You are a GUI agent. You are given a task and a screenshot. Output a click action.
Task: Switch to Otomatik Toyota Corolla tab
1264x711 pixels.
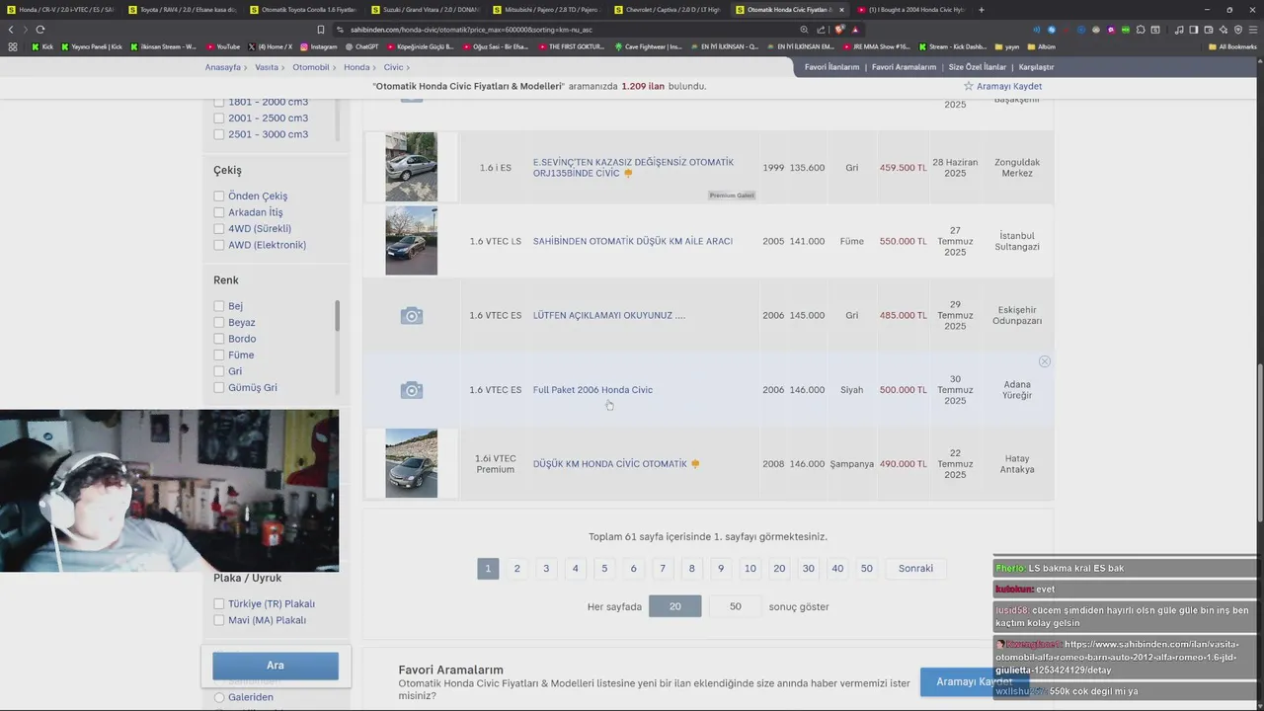[x=302, y=10]
